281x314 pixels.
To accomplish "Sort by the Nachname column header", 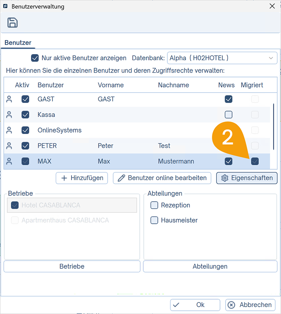I will 173,85.
